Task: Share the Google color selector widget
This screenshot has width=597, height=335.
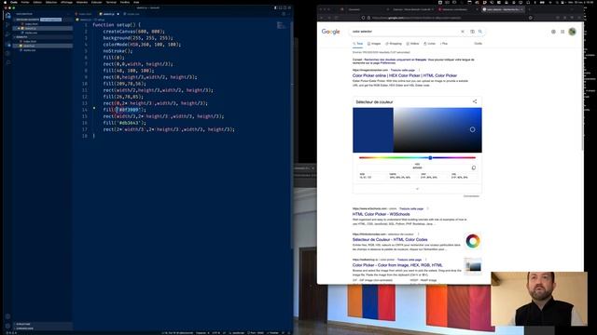Action: pyautogui.click(x=475, y=101)
